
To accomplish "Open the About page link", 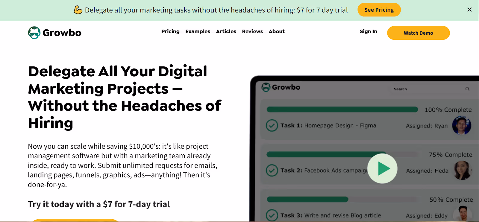I will point(277,31).
